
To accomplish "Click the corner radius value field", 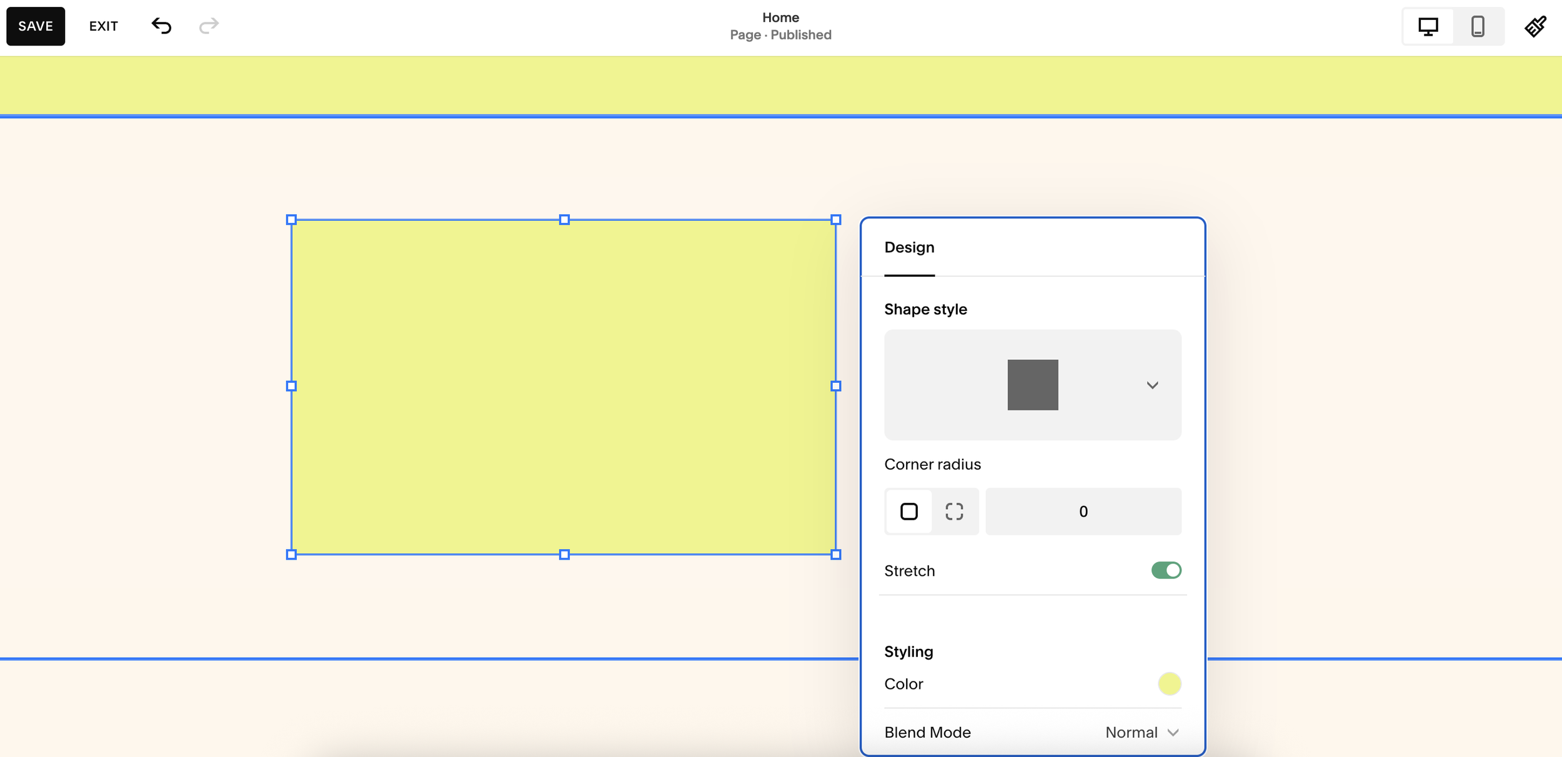I will click(x=1083, y=511).
